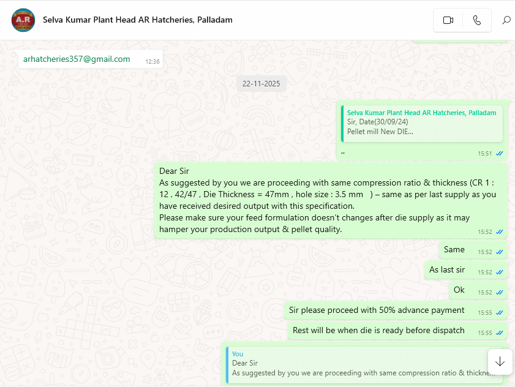Jump to latest messages with down arrow

click(500, 361)
